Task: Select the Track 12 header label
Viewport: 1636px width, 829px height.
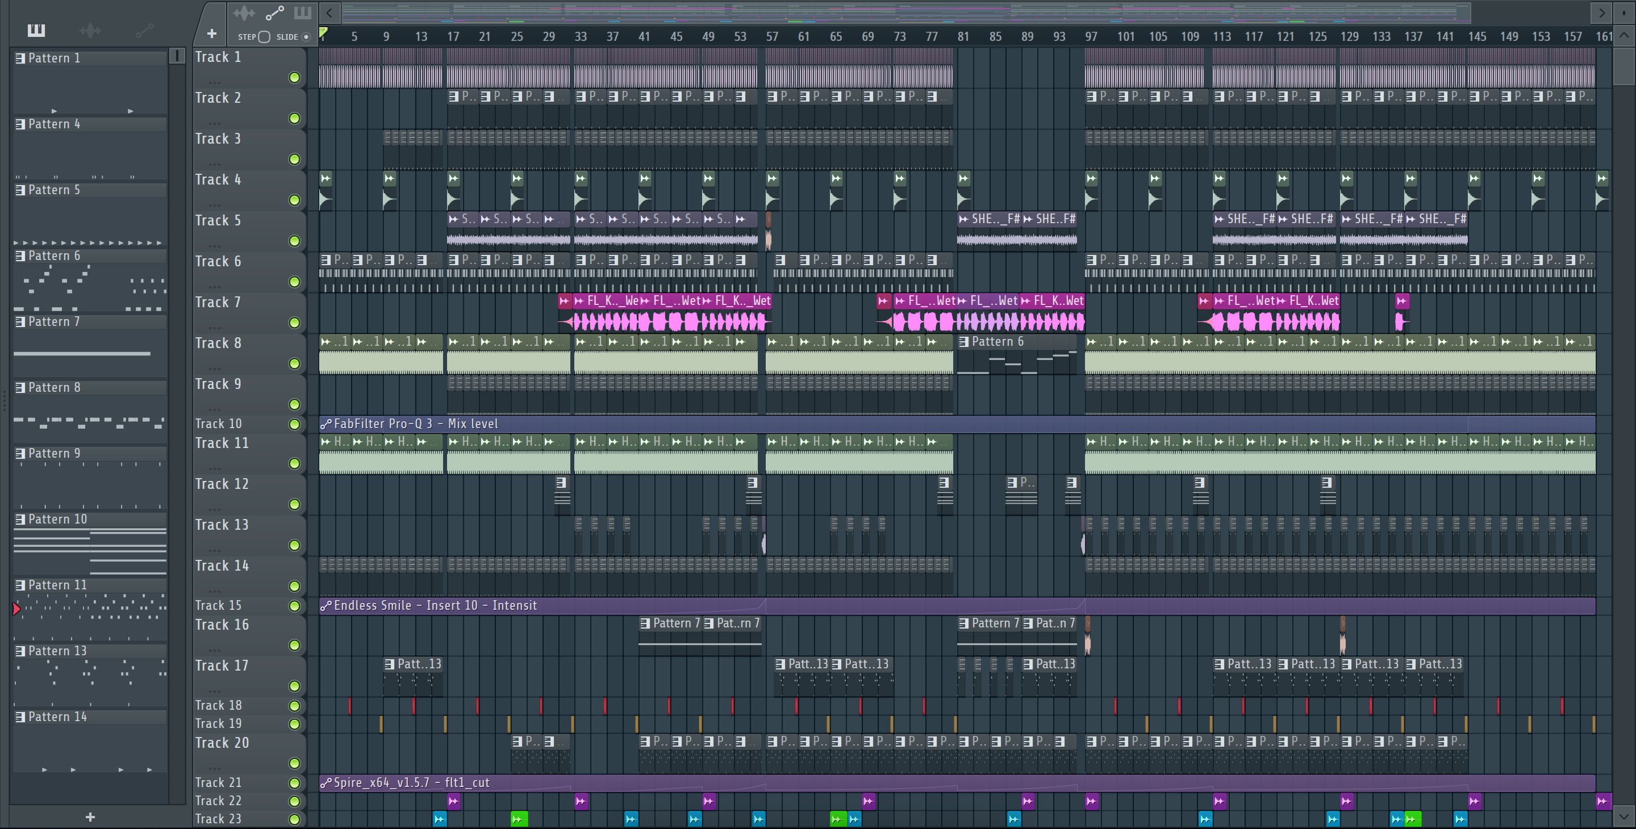Action: [222, 484]
